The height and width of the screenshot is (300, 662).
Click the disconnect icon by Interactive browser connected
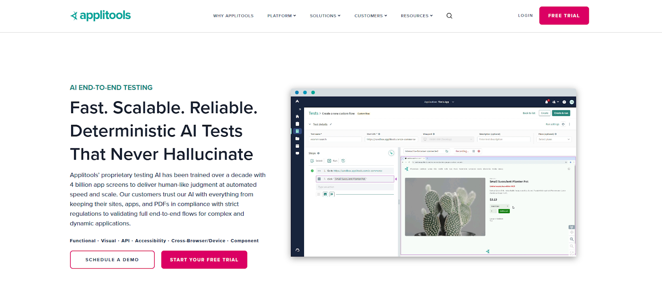tap(447, 151)
